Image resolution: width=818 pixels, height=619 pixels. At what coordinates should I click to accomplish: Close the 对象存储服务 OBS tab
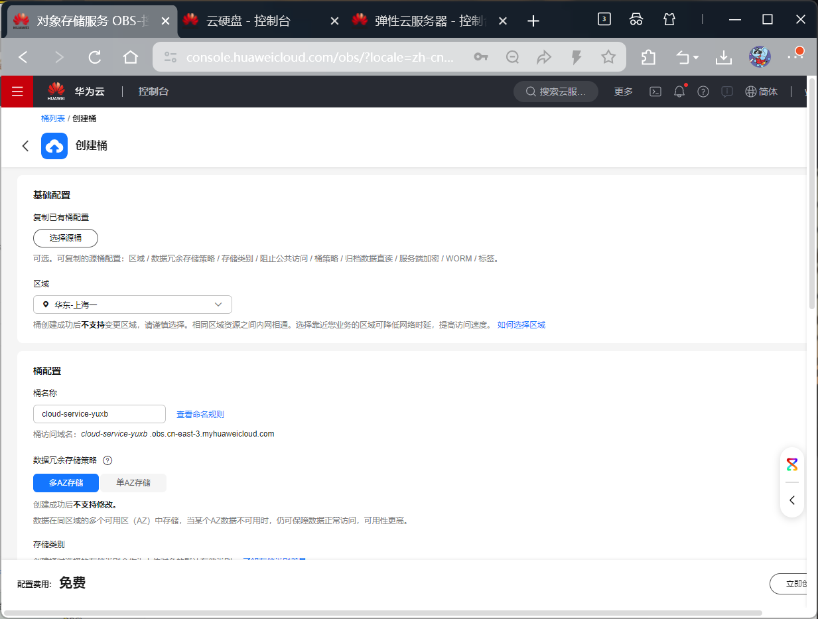[166, 21]
